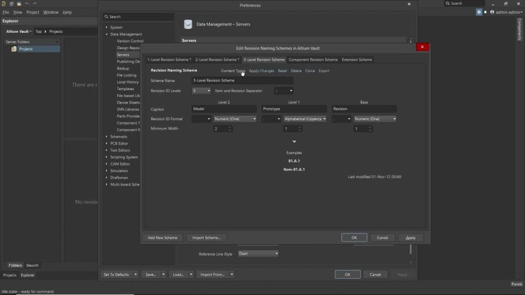Image resolution: width=525 pixels, height=295 pixels.
Task: Click the Export scheme link
Action: (x=324, y=71)
